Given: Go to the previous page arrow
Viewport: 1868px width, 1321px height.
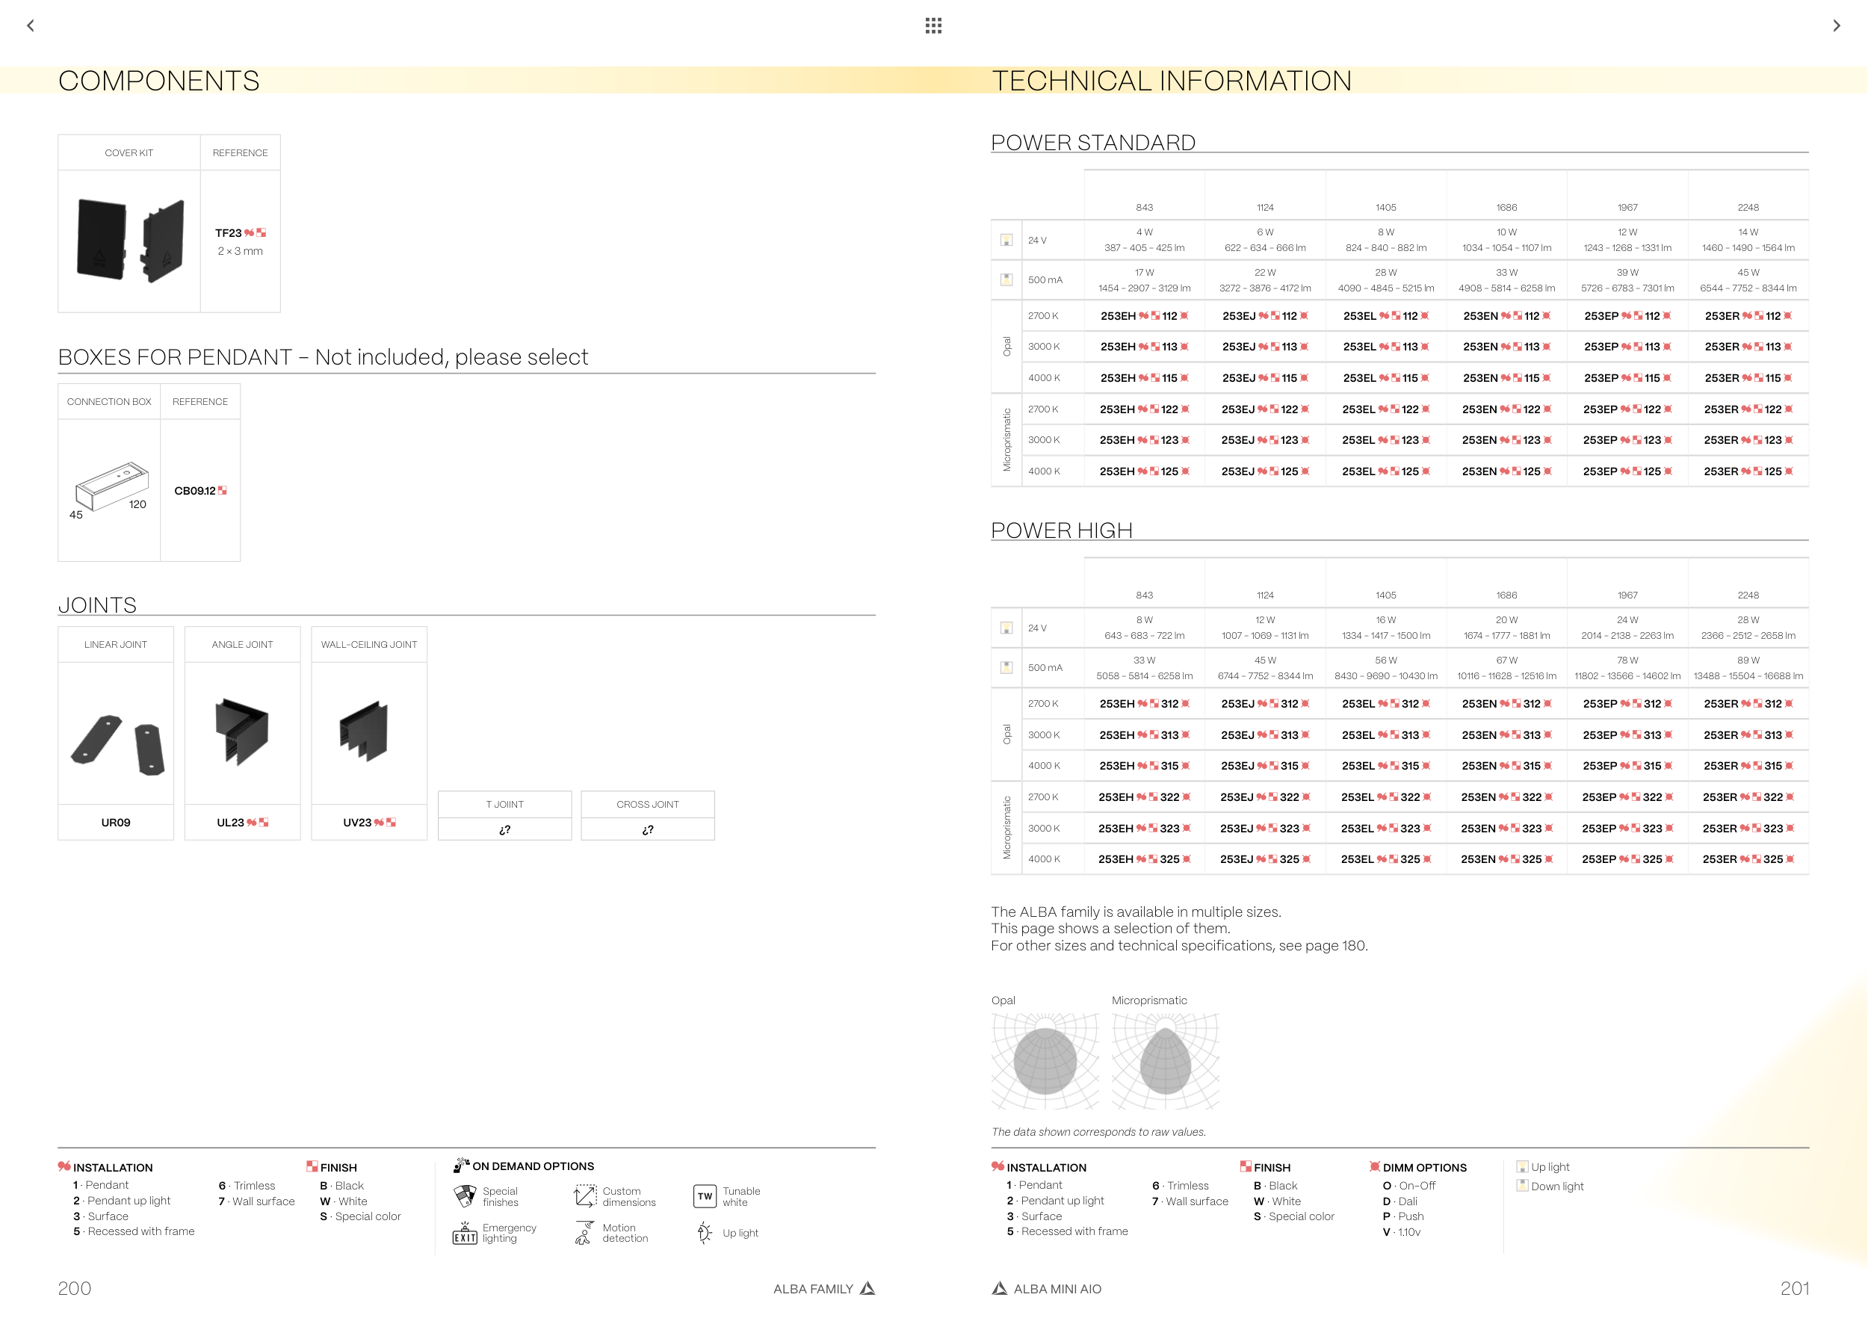Looking at the screenshot, I should click(31, 26).
